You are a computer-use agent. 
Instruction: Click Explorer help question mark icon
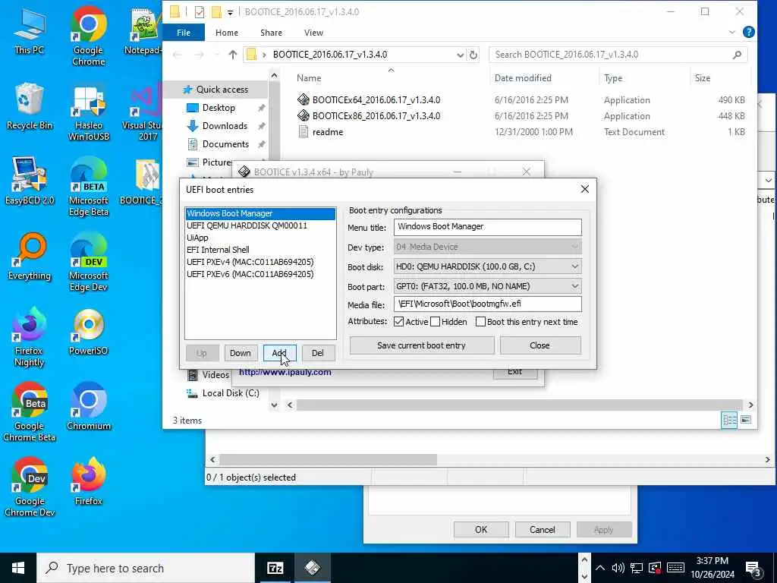[749, 32]
